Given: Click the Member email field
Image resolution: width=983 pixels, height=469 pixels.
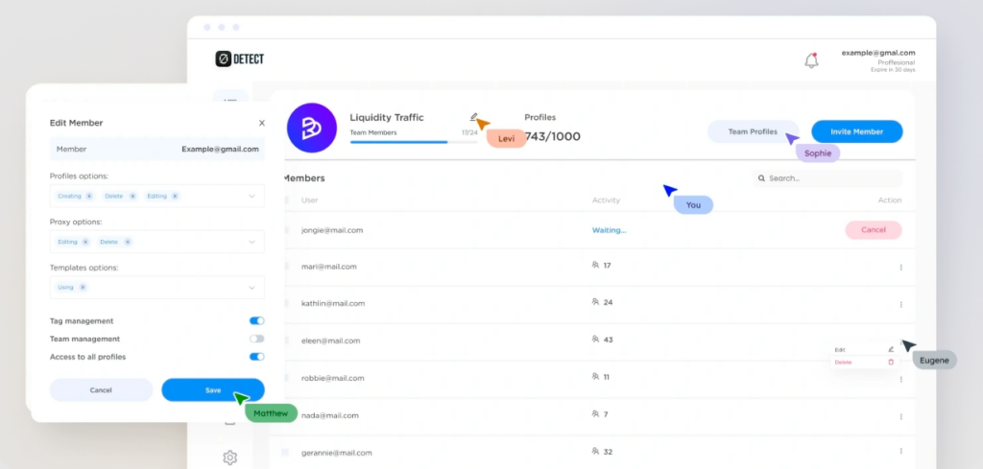Looking at the screenshot, I should tap(157, 149).
